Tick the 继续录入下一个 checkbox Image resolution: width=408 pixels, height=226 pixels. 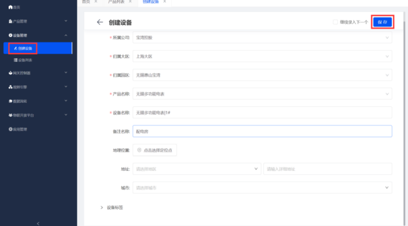tap(335, 22)
